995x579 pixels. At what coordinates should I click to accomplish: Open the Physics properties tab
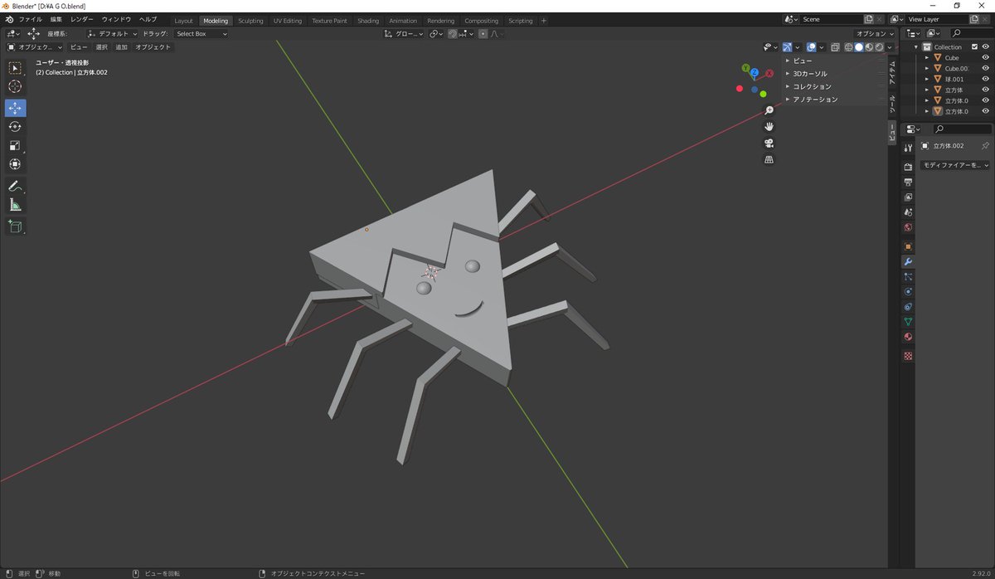(x=908, y=291)
